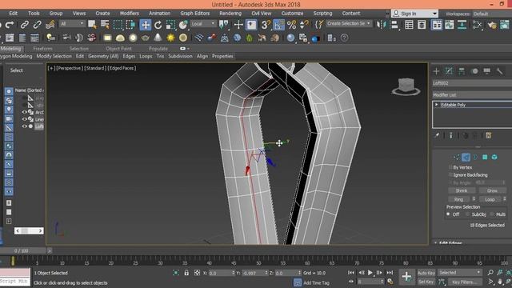
Task: Activate the Select and Move tool
Action: pyautogui.click(x=146, y=25)
